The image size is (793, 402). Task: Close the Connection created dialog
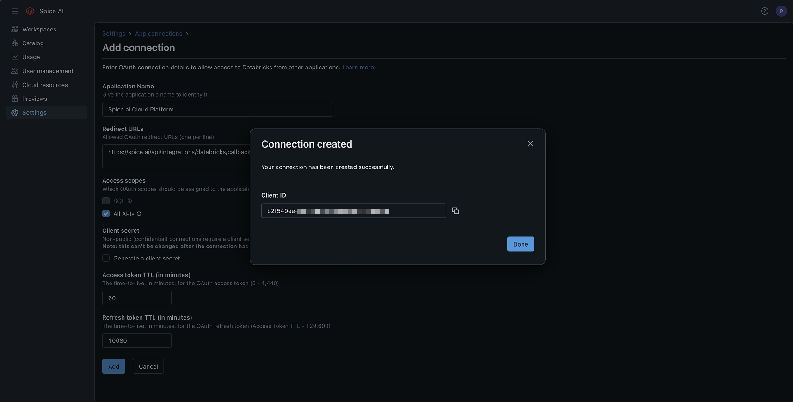pyautogui.click(x=530, y=144)
